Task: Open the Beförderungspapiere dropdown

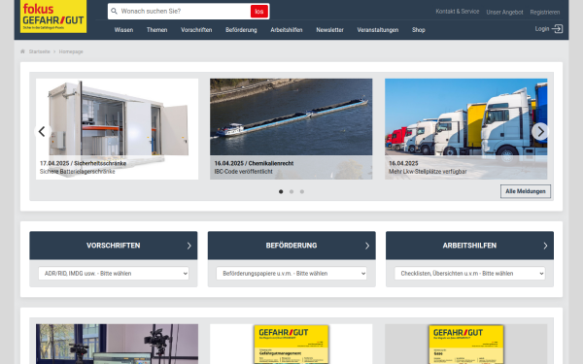Action: [x=291, y=274]
